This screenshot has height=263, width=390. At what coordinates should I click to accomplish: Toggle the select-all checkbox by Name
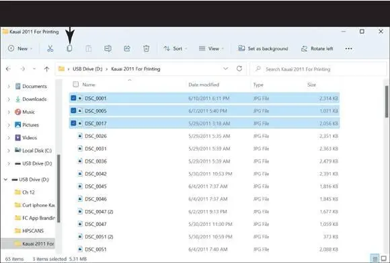[x=75, y=84]
